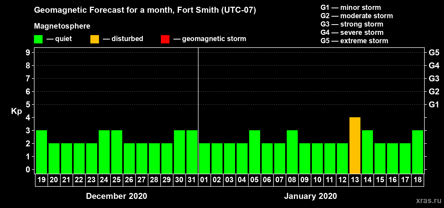
Task: Click the Magnetosphere heading
Action: 62,26
